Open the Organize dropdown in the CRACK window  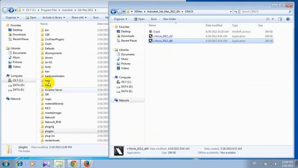[121, 19]
